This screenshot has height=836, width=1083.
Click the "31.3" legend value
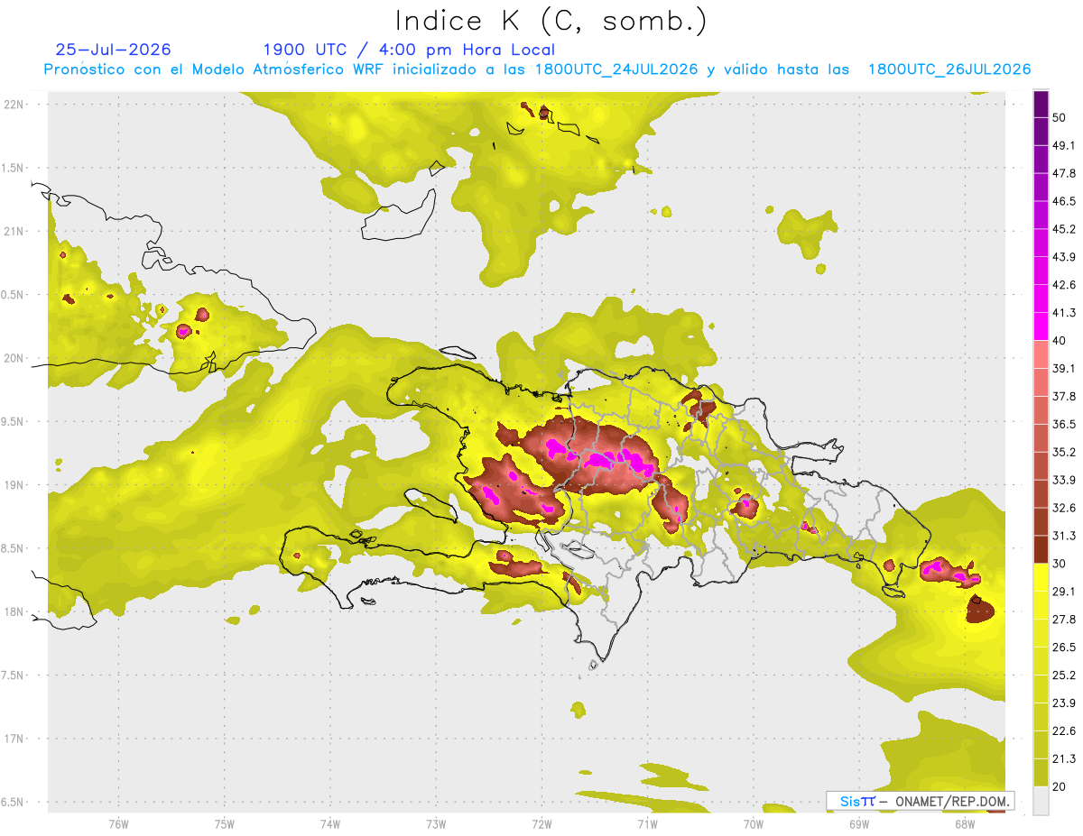pos(1064,536)
